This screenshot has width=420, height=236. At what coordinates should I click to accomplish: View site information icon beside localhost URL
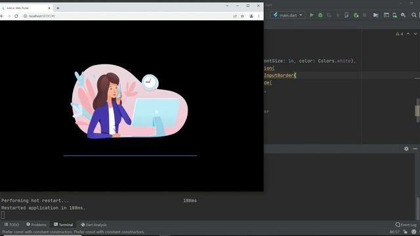(x=25, y=16)
